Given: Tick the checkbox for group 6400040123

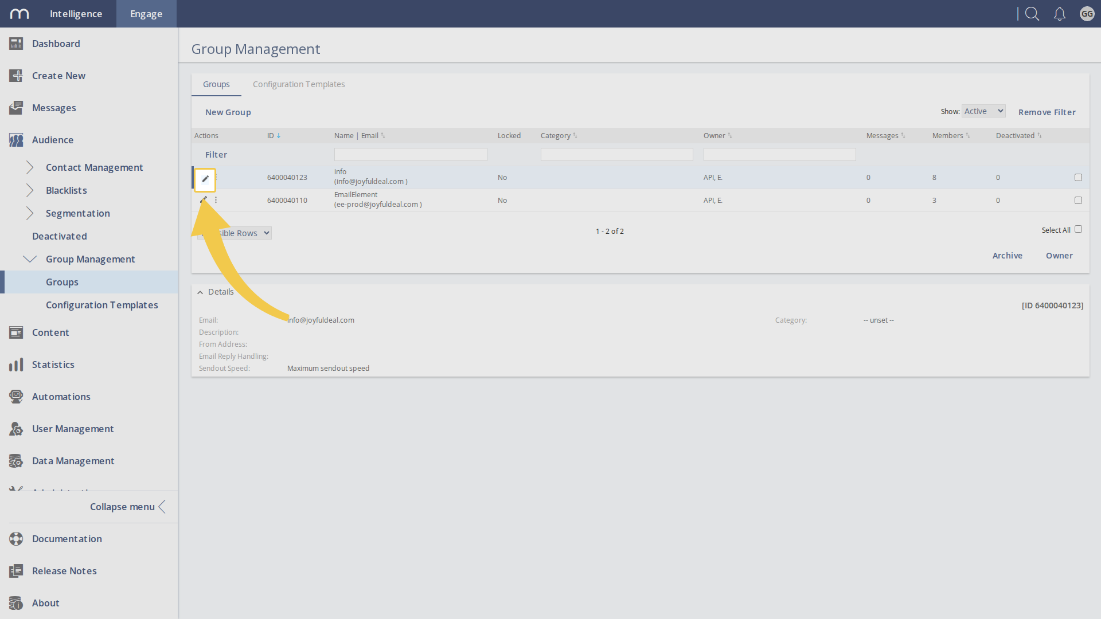Looking at the screenshot, I should tap(1078, 178).
